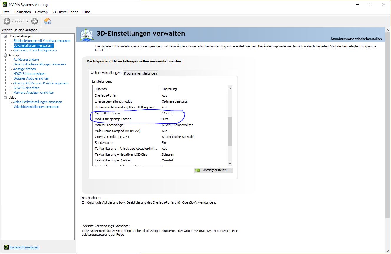Open the Hilfe menu
This screenshot has width=391, height=254.
pos(86,12)
